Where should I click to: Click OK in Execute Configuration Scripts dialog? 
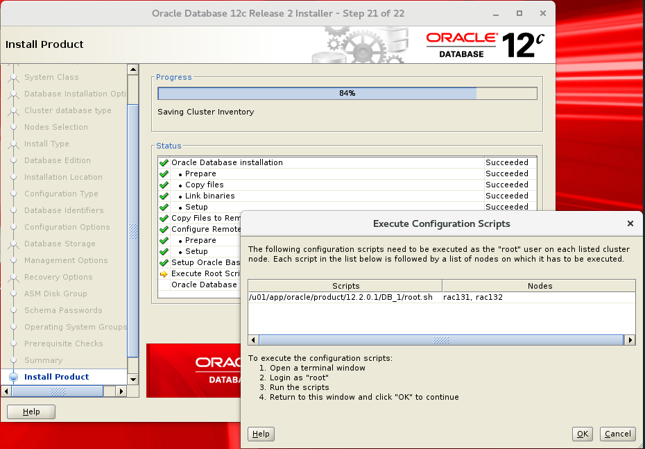coord(582,434)
